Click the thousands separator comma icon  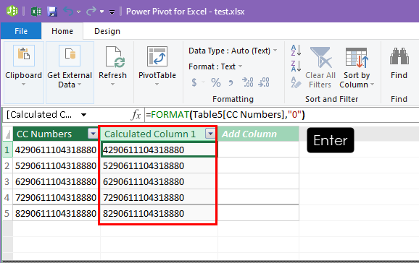coord(231,83)
